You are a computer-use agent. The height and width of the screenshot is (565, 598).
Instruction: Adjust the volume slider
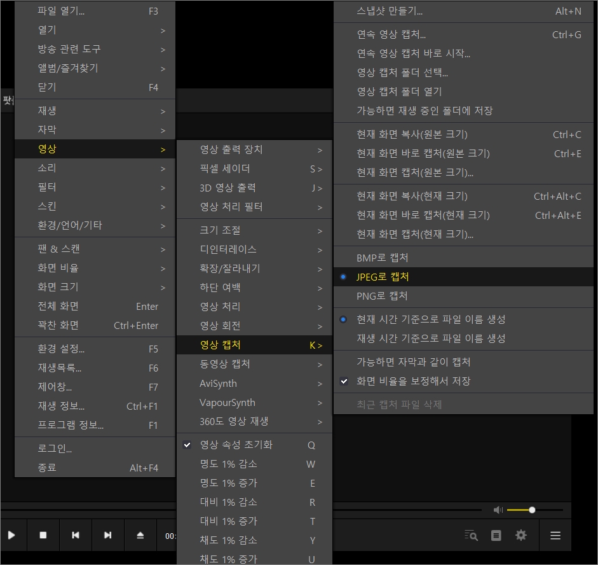pos(531,510)
